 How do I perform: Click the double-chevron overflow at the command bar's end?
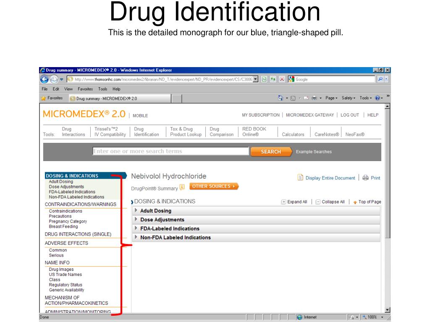[388, 96]
